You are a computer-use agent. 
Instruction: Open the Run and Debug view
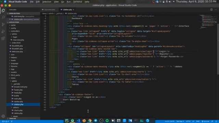click(x=3, y=31)
